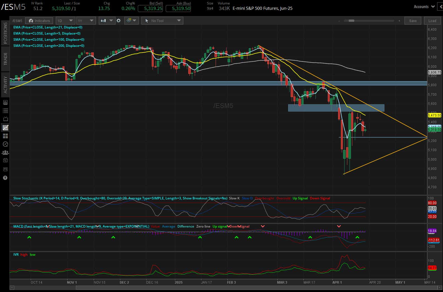
Task: Click the 5,936.75 price bubble on axis
Action: coord(434,72)
